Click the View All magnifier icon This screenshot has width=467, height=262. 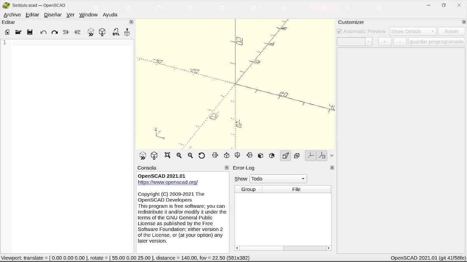pos(167,155)
